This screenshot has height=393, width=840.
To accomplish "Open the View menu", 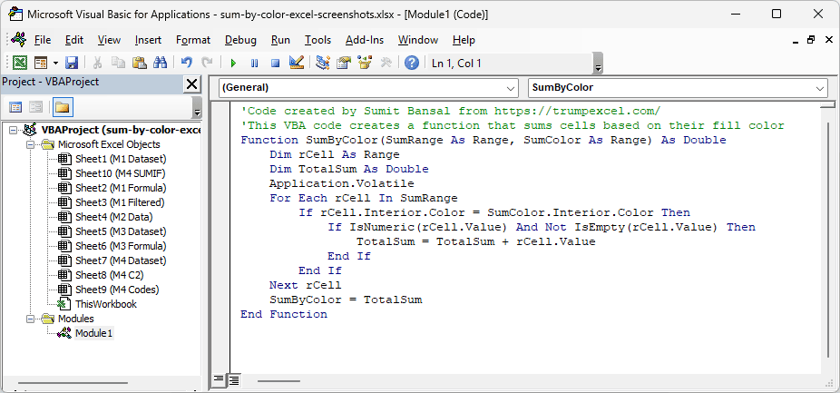I will (109, 40).
